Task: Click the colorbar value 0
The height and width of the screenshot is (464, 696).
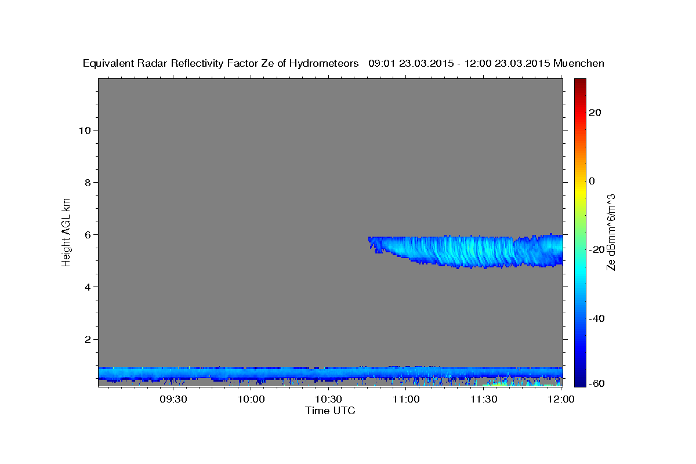Action: pyautogui.click(x=592, y=181)
